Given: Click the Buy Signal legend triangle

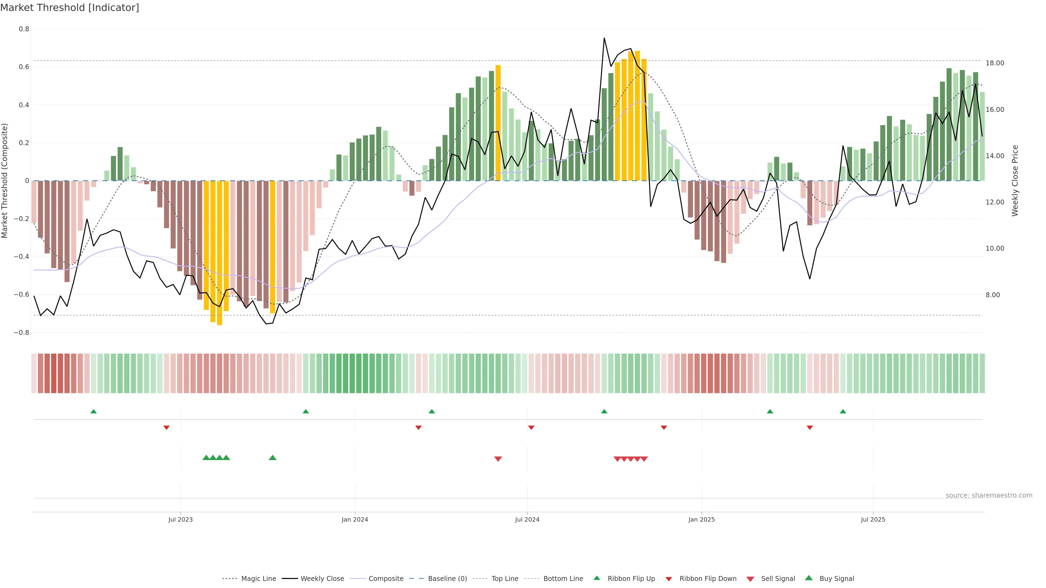Looking at the screenshot, I should pyautogui.click(x=808, y=578).
